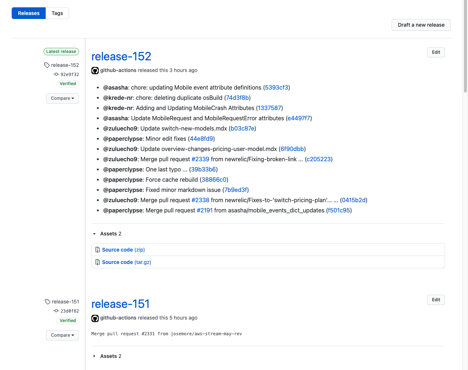Click github-actions avatar under release-152
Viewport: 468px width, 370px height.
(x=95, y=71)
